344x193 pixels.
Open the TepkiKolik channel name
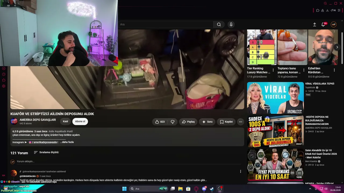click(310, 88)
